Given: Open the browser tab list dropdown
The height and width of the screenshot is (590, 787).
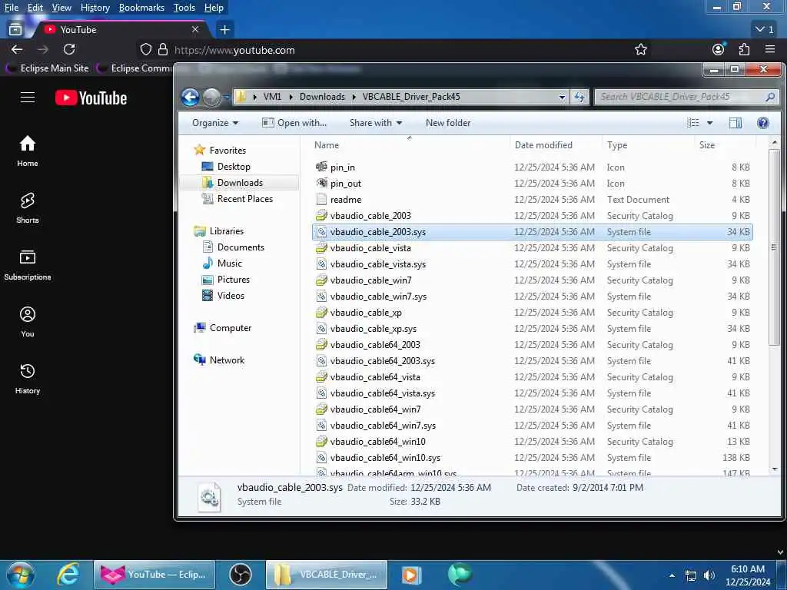Looking at the screenshot, I should click(765, 30).
